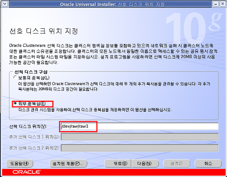The width and height of the screenshot is (227, 177).
Task: Open the window menu icon in title bar
Action: 4,4
